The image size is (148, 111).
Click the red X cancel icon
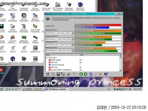click(x=101, y=74)
